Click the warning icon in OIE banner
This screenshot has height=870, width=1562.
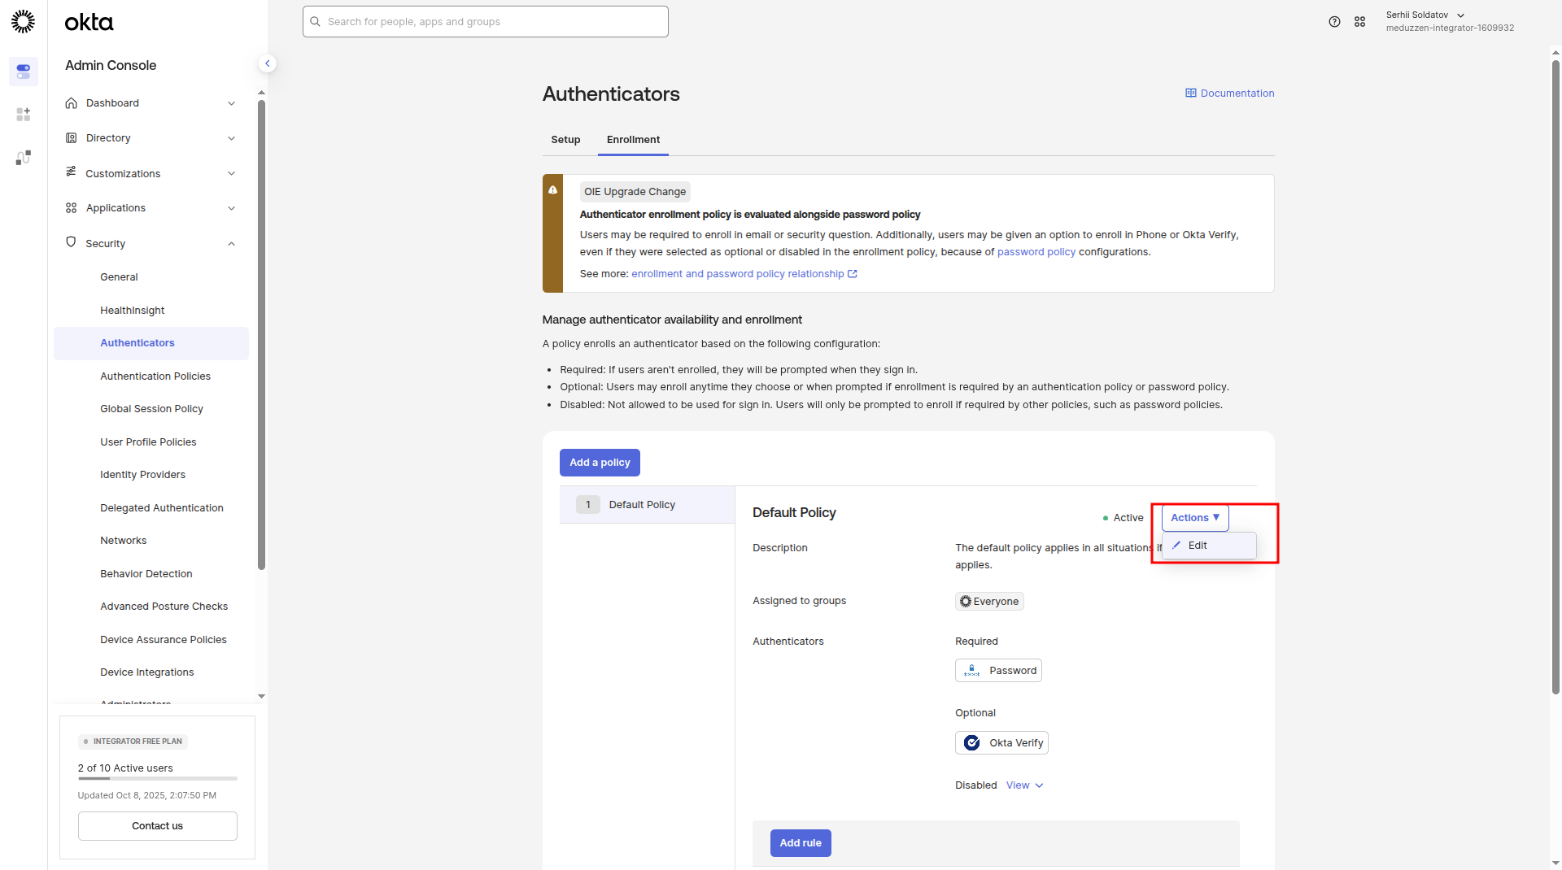pyautogui.click(x=552, y=190)
